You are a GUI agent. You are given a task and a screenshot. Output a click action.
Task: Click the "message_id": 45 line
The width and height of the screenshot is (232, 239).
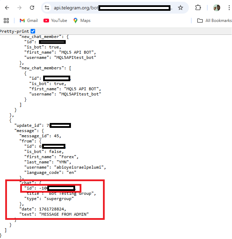[x=40, y=136]
